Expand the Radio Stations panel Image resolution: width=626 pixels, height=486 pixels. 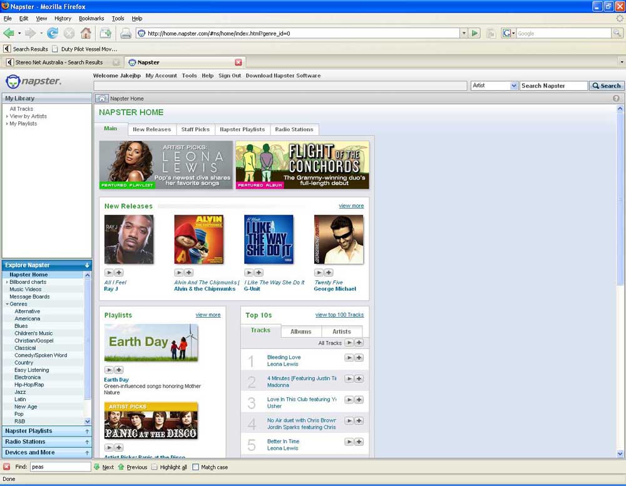pyautogui.click(x=87, y=442)
